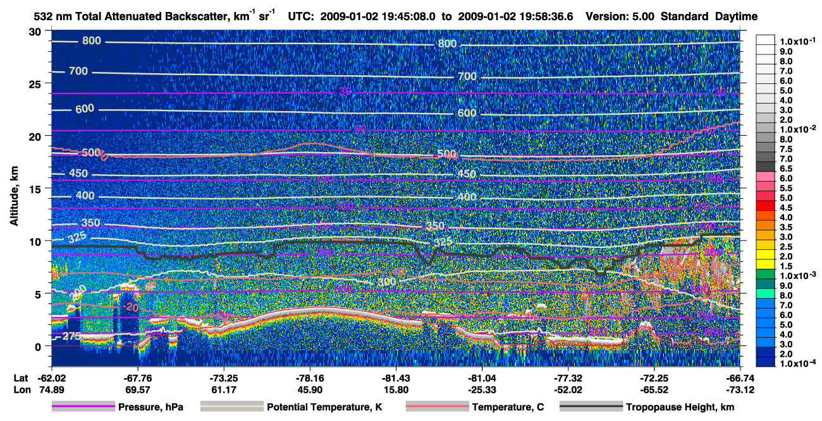Click longitude value -73.12
Image resolution: width=822 pixels, height=421 pixels.
tap(740, 389)
